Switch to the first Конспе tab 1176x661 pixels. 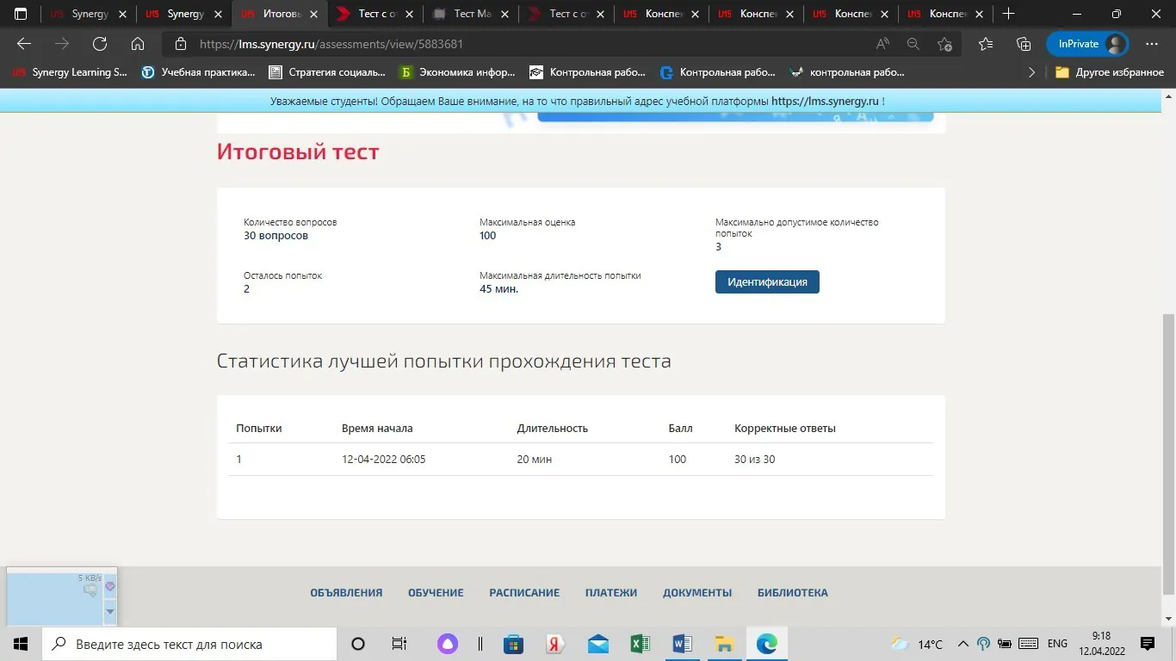coord(659,14)
